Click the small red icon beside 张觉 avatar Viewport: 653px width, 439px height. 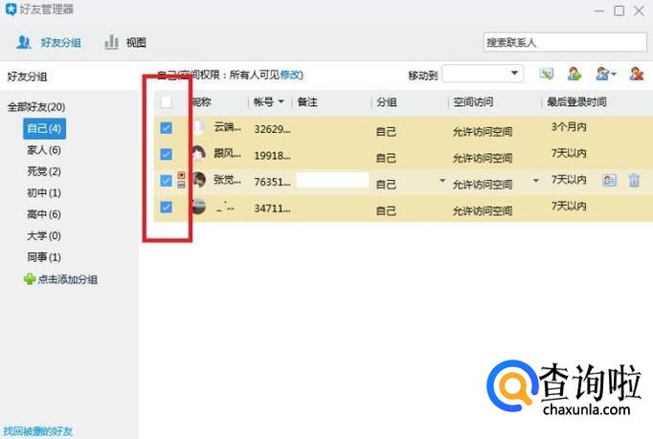pyautogui.click(x=181, y=175)
